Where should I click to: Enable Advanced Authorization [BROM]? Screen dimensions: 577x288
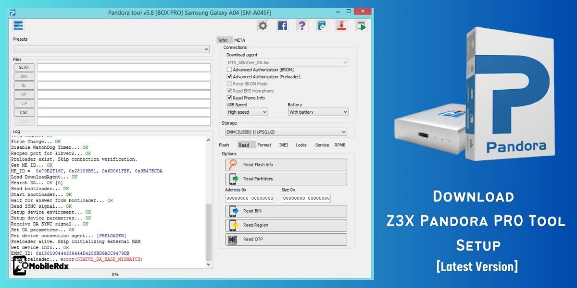point(229,70)
